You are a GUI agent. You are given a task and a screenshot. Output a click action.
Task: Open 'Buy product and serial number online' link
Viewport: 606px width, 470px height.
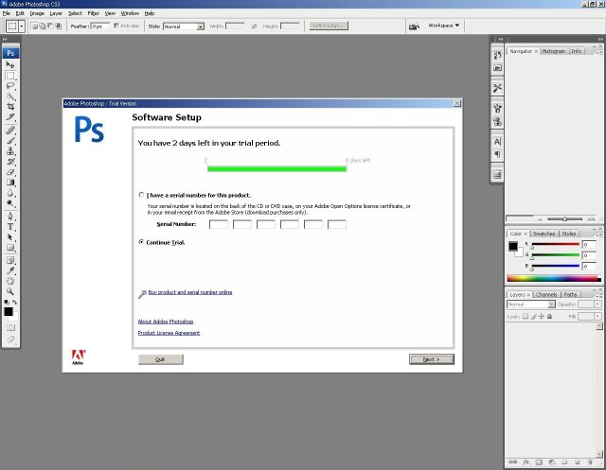[190, 292]
